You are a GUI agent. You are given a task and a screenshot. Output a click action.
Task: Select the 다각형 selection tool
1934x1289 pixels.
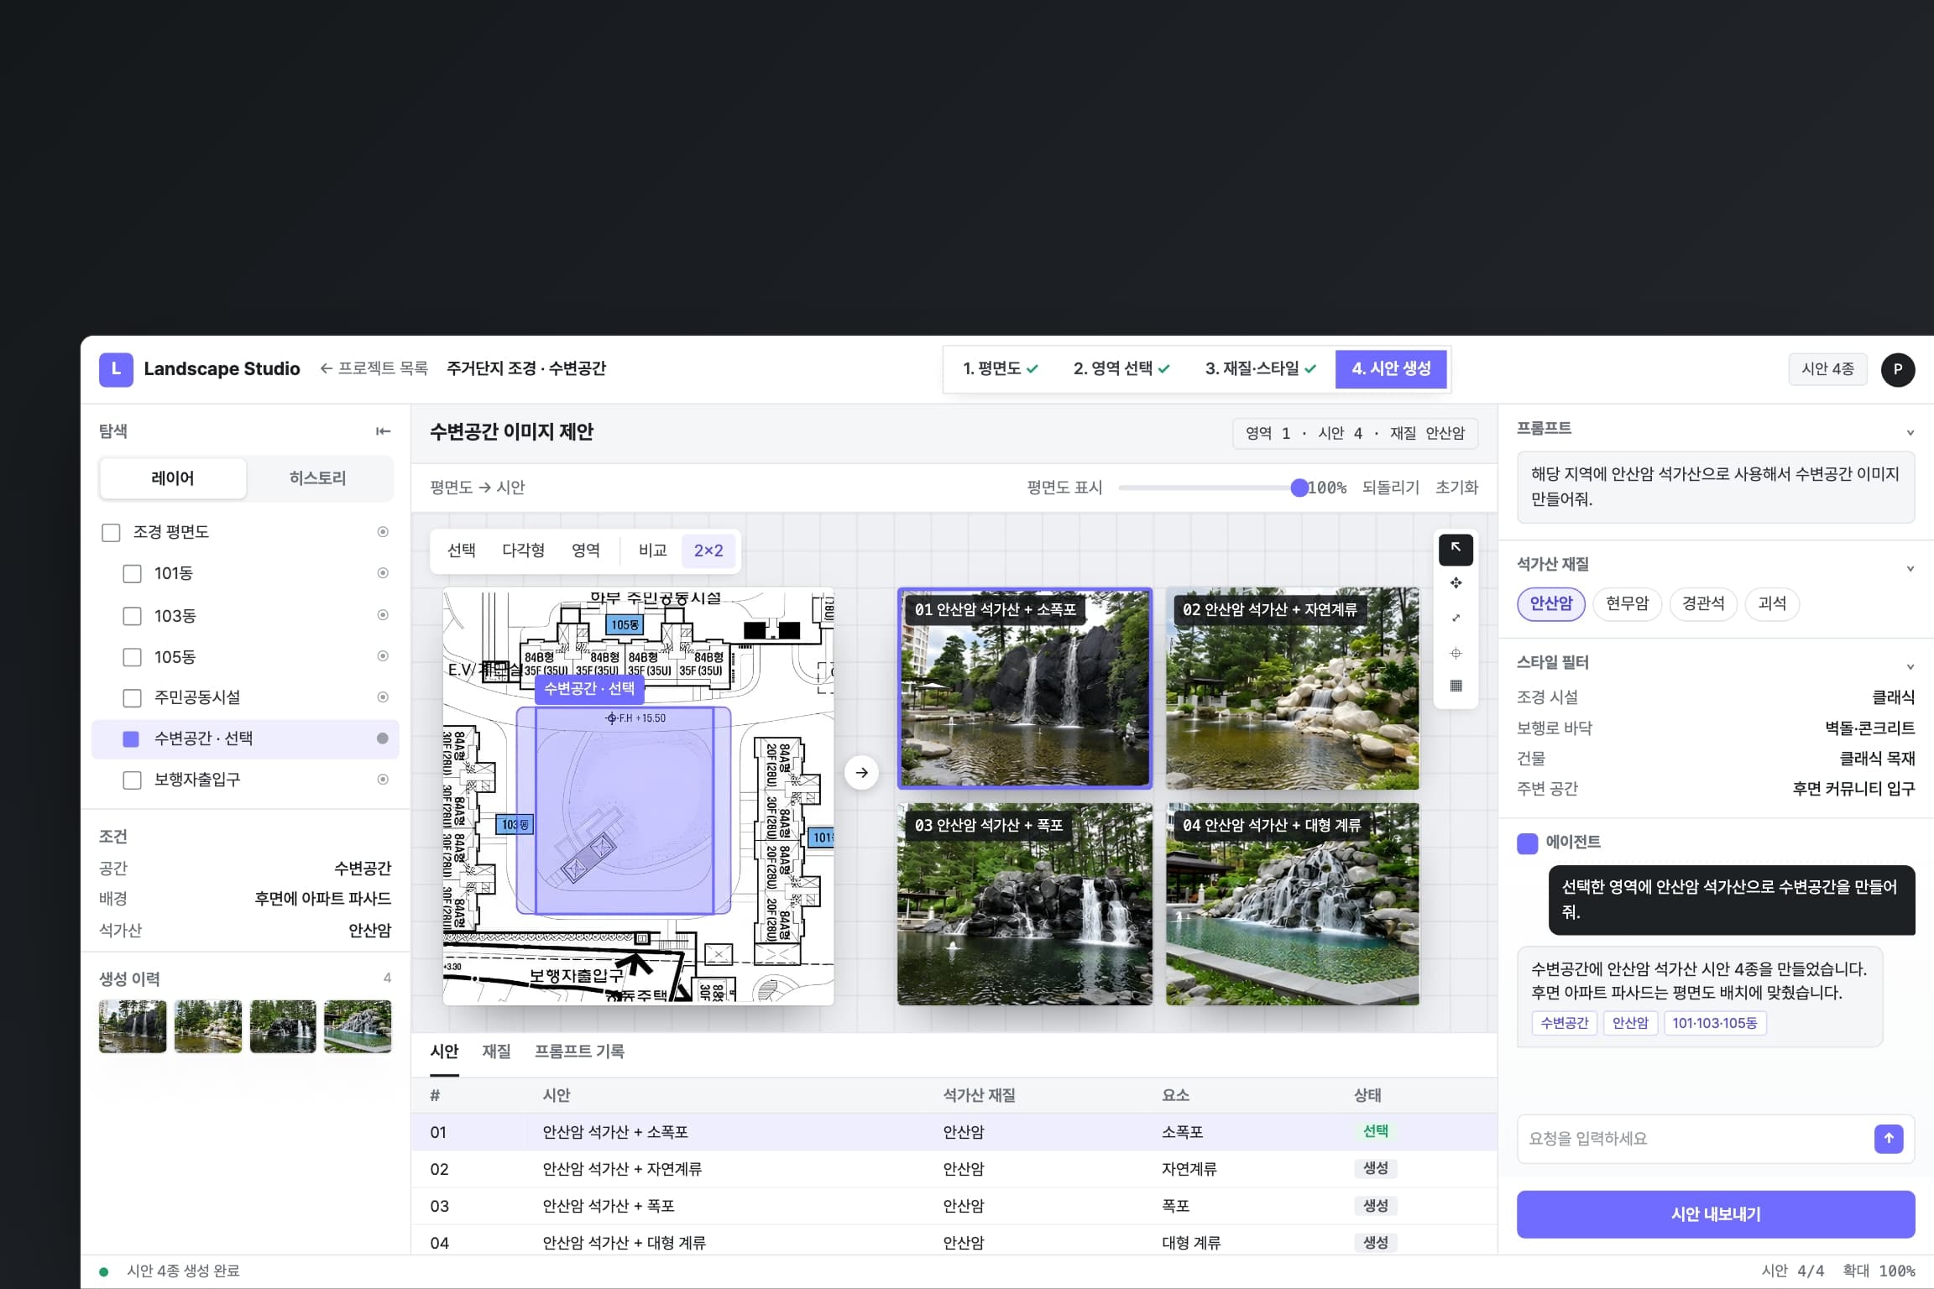coord(523,551)
